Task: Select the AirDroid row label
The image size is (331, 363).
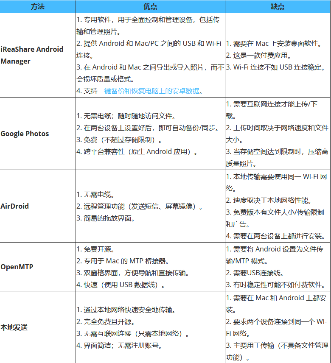Action: [x=14, y=206]
